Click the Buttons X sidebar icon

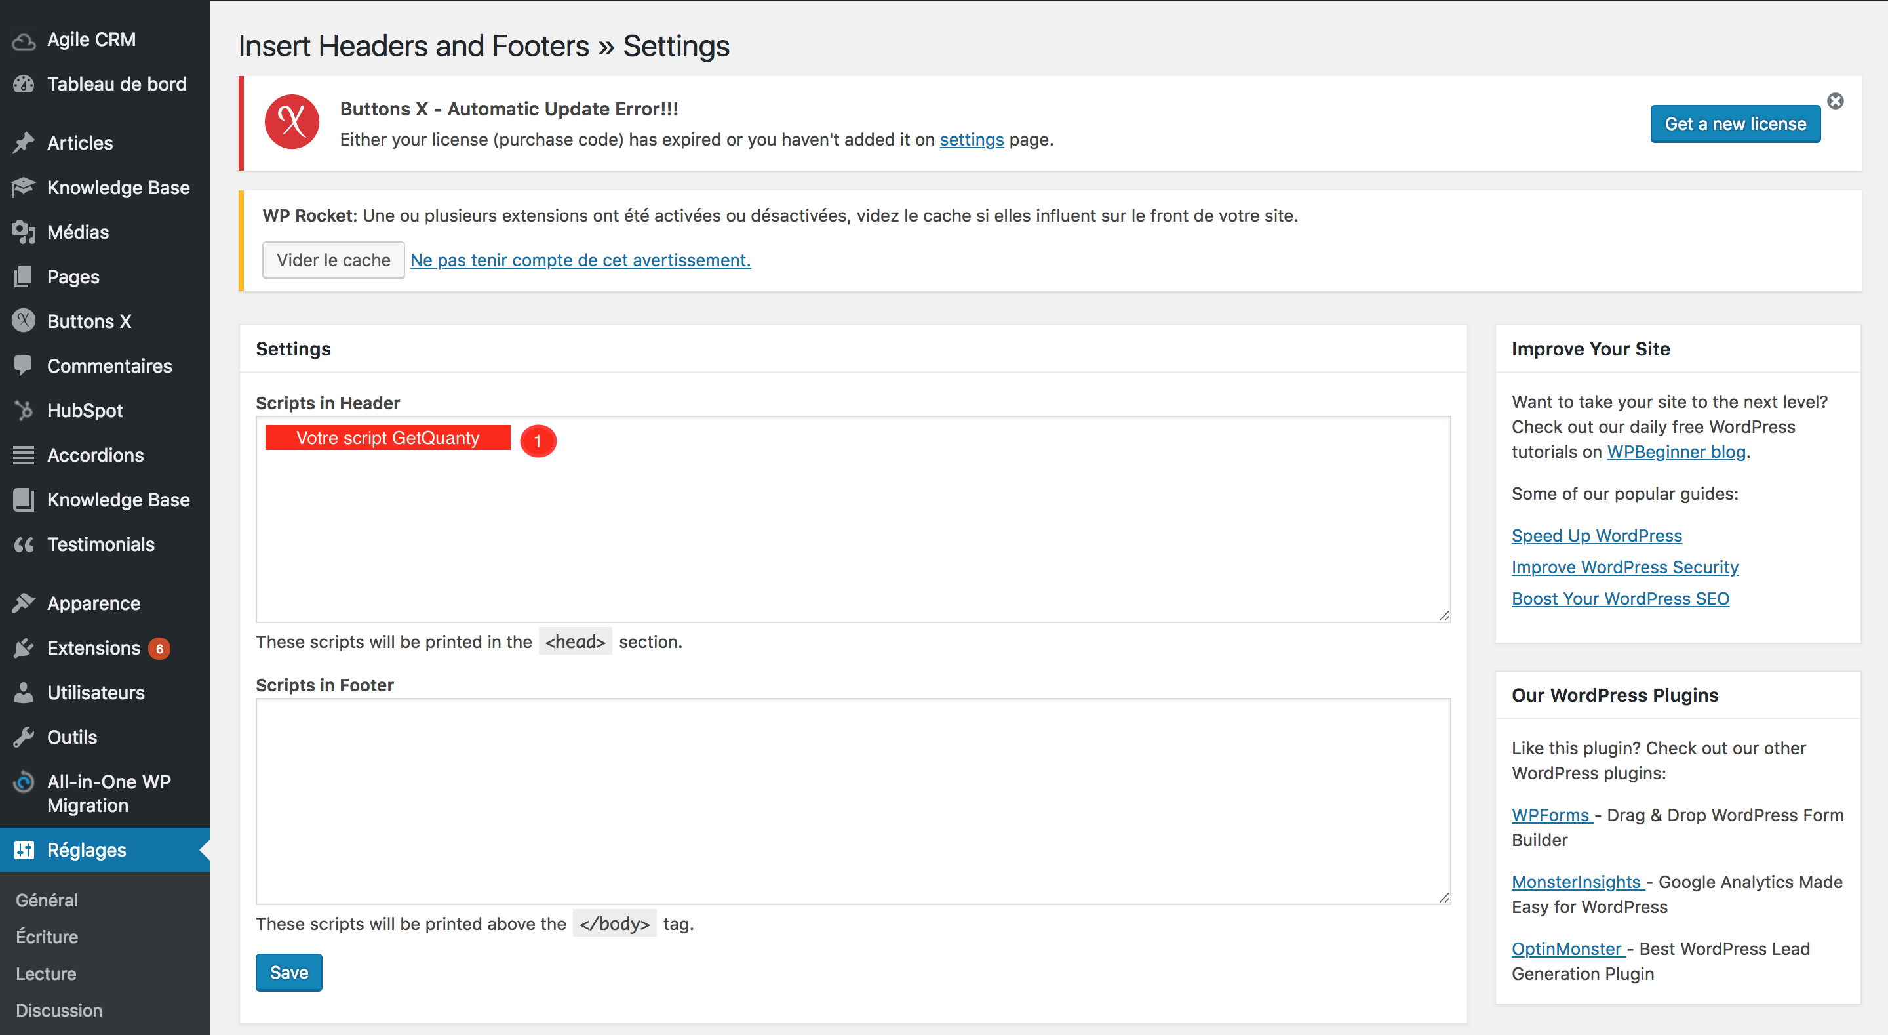click(x=24, y=321)
